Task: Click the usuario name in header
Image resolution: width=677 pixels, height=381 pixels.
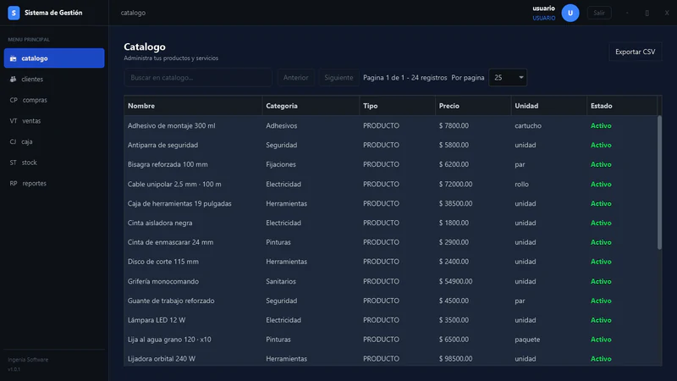Action: [543, 8]
